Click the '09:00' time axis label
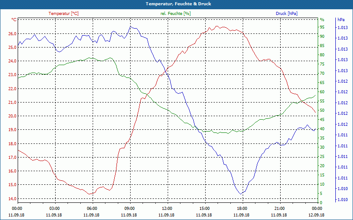Viewport: 353px width, 220px height. tap(129, 208)
